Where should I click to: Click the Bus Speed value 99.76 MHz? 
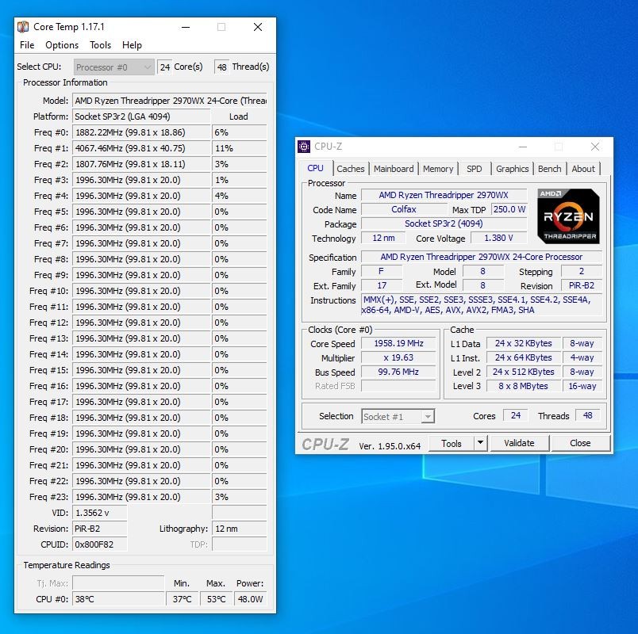(x=398, y=372)
